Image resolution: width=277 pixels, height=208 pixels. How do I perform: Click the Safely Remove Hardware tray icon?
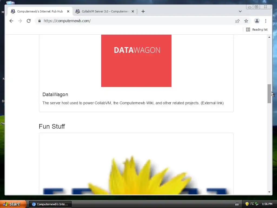pyautogui.click(x=257, y=204)
